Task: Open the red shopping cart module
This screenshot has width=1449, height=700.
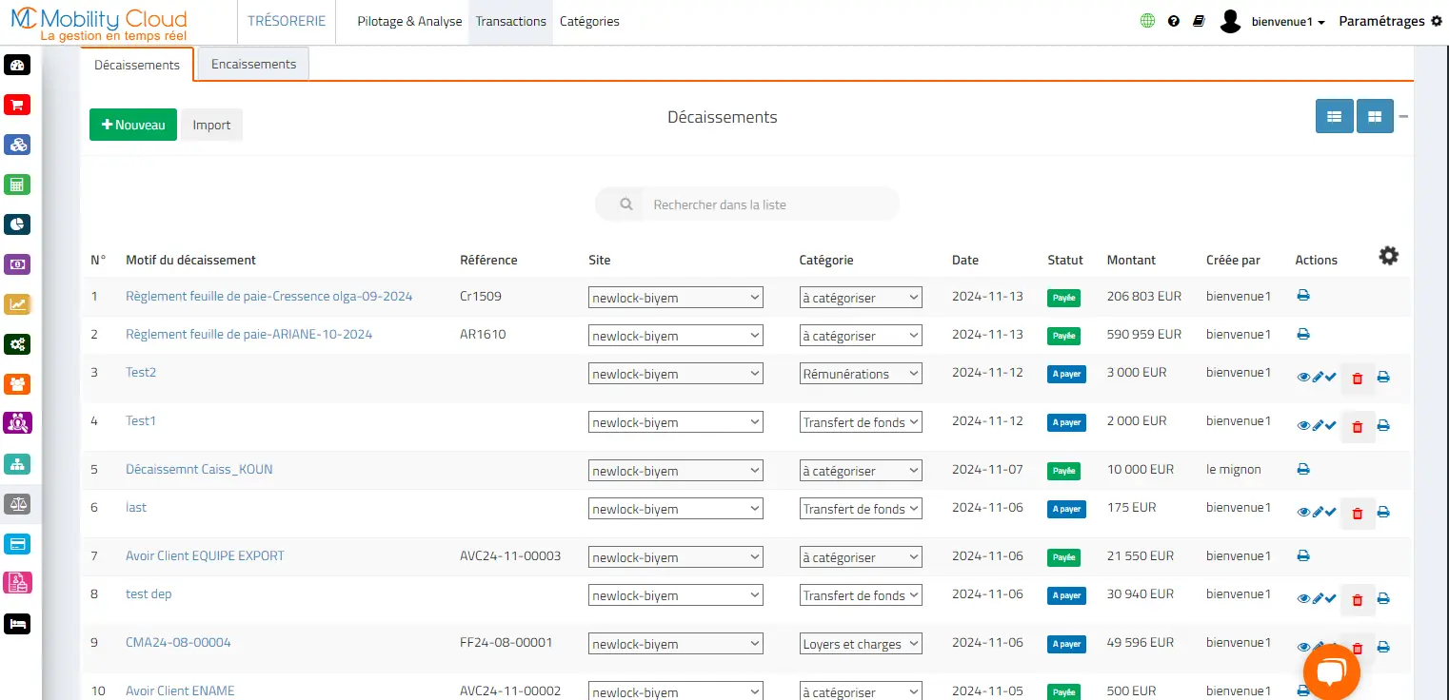Action: click(x=17, y=105)
